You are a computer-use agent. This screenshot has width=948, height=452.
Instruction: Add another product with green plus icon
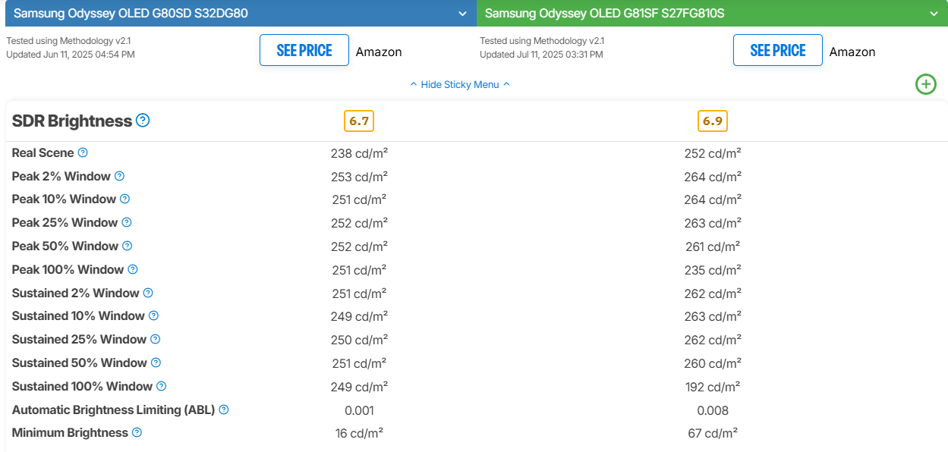[926, 84]
